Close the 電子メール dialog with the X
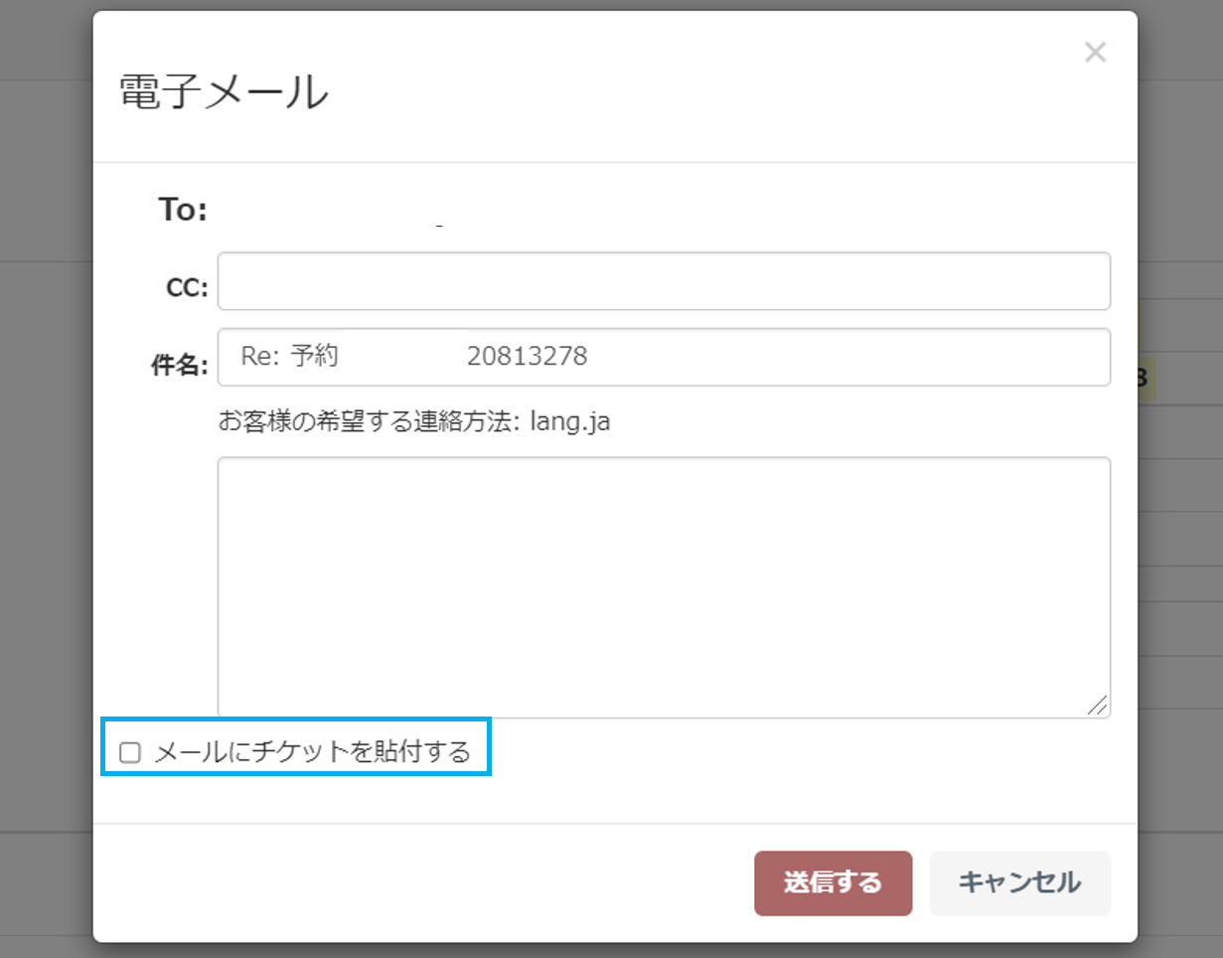 pos(1095,53)
